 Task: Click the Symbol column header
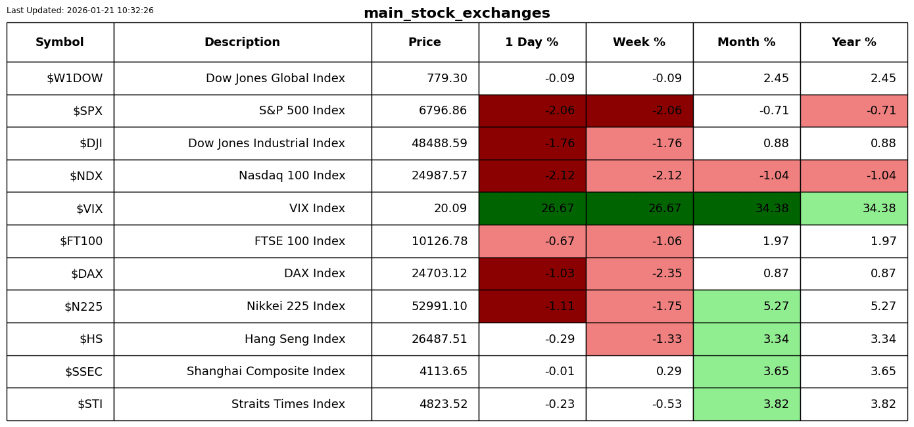(60, 43)
